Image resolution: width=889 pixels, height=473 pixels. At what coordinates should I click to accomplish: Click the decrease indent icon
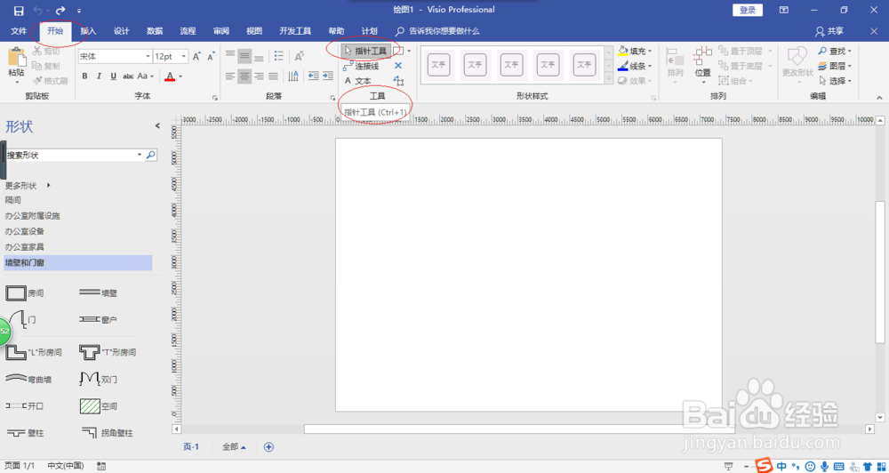[314, 76]
